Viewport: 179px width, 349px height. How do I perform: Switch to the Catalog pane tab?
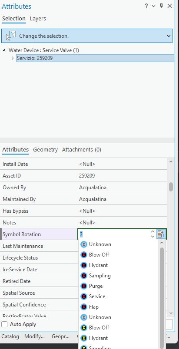10,336
